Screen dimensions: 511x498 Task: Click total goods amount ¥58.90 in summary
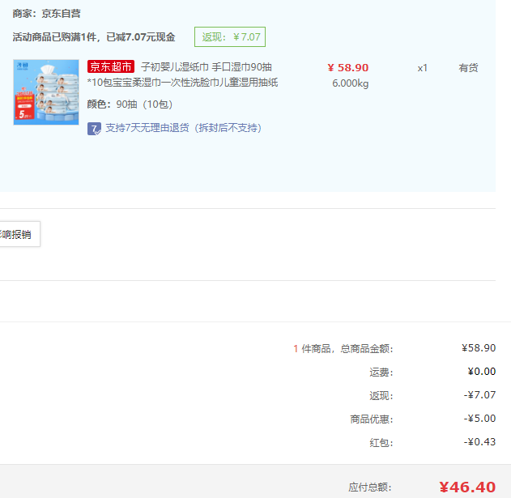tap(479, 348)
